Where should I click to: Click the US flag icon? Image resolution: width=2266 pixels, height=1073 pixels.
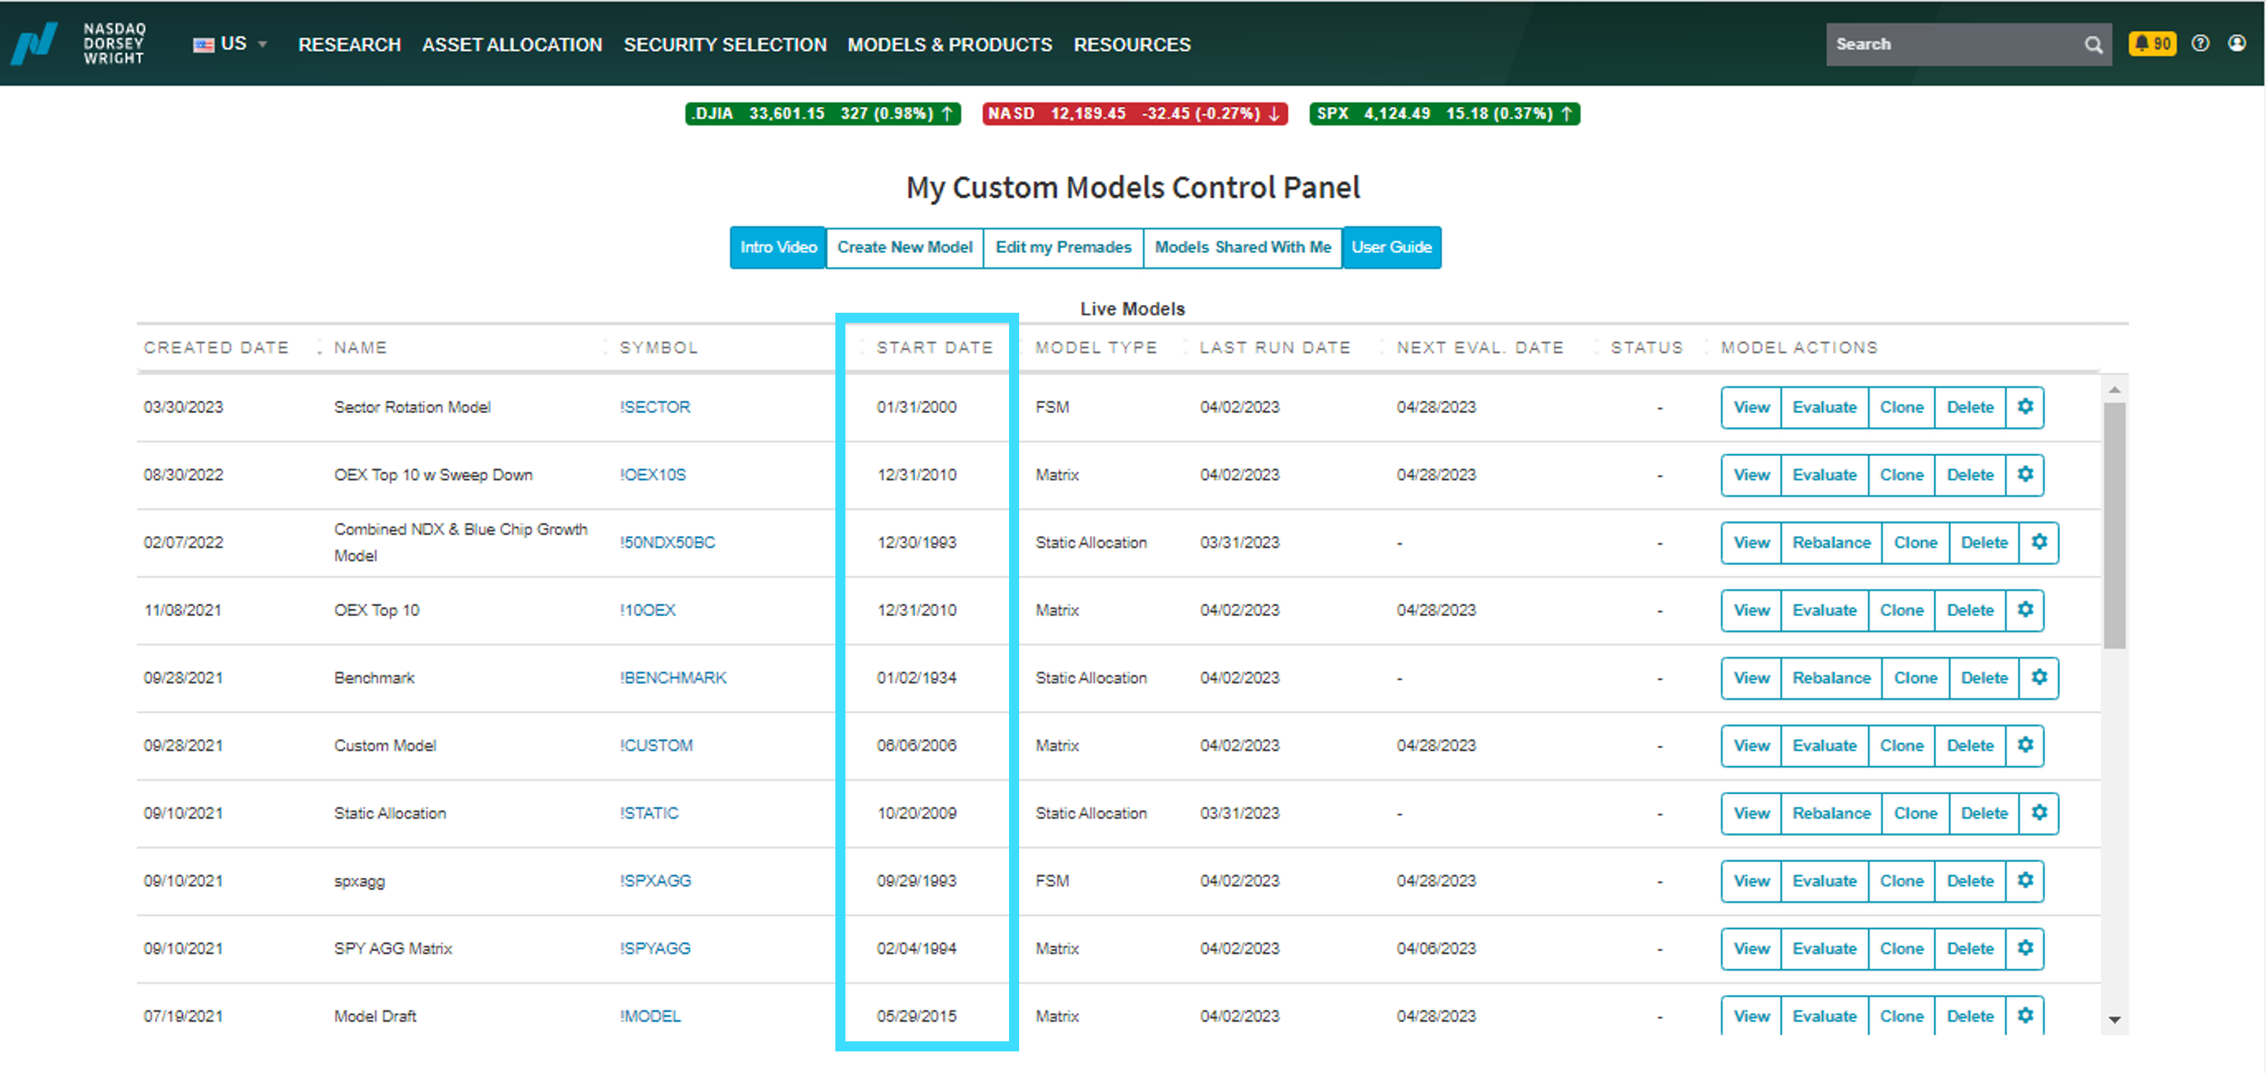pos(203,44)
